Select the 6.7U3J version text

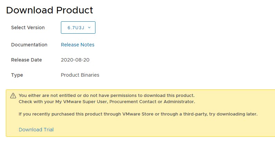click(x=76, y=28)
